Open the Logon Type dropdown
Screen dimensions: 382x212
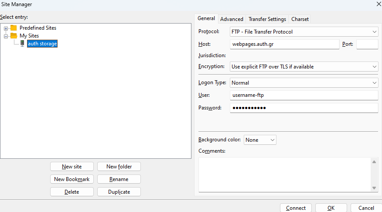304,83
